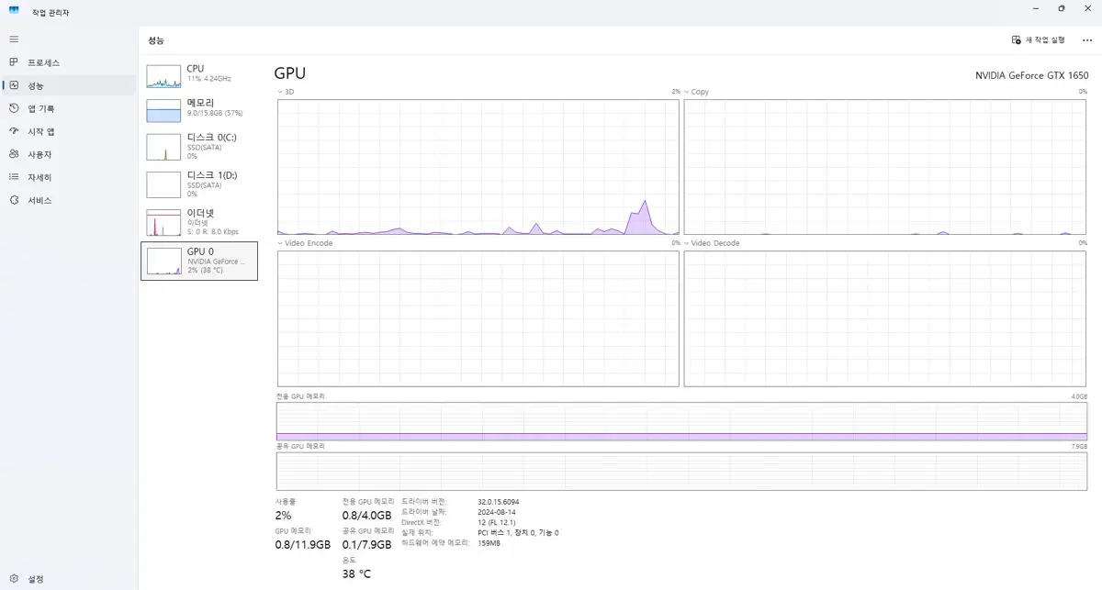Click the 프로세스 sidebar icon
Viewport: 1102px width, 590px height.
pos(14,62)
